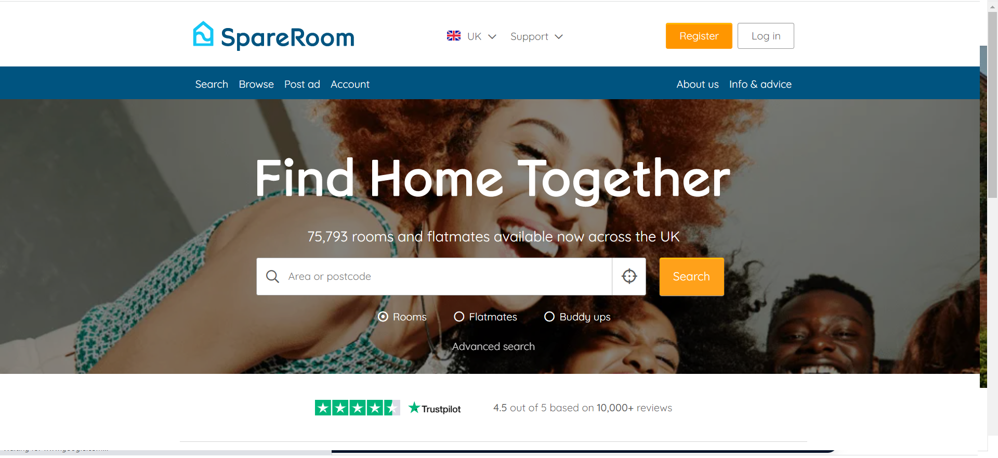Select the Rooms radio option
Viewport: 998px width, 458px height.
click(383, 317)
